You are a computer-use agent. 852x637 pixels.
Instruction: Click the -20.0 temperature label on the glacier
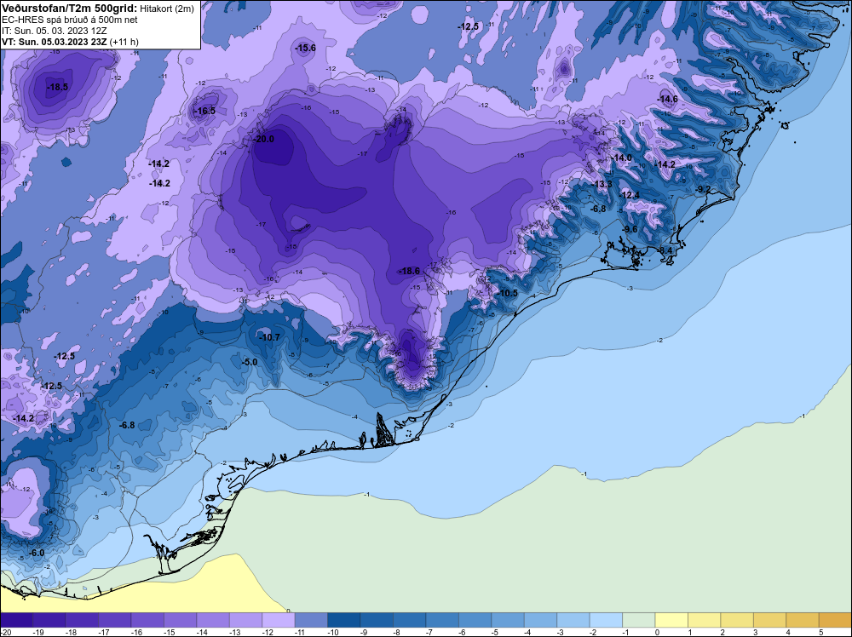tap(265, 139)
